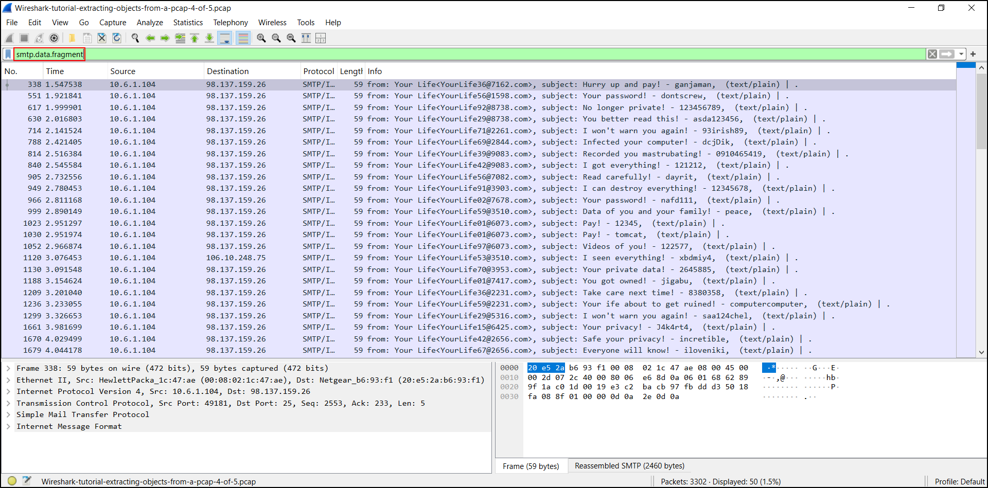Sort by the Source column header
The height and width of the screenshot is (488, 988).
[x=155, y=71]
